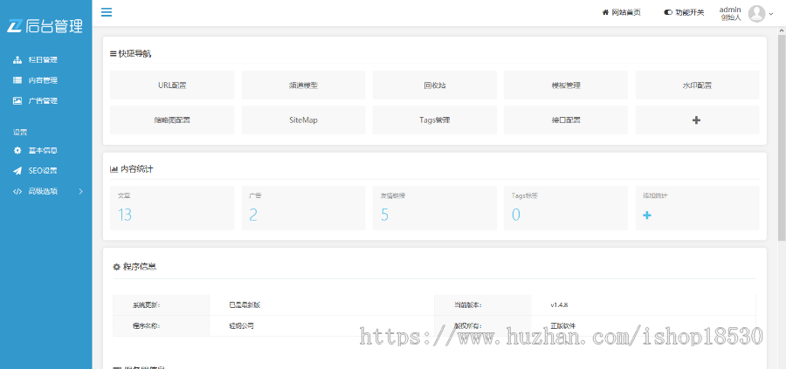Screen dimensions: 786x369
Task: Click the 已是最新版 update status
Action: coord(245,305)
